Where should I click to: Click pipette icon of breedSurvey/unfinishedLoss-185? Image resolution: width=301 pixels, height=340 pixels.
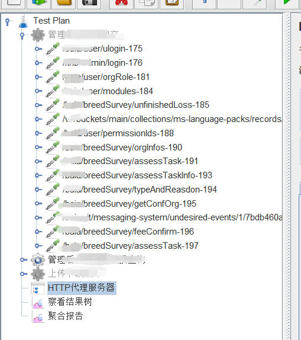click(53, 105)
